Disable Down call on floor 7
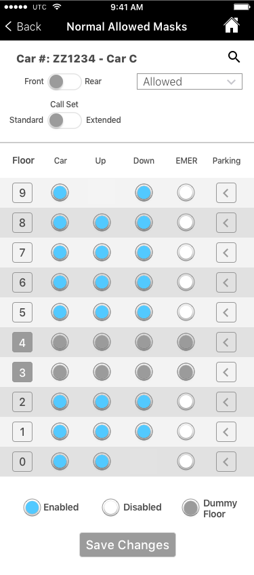254x575 pixels. (x=144, y=253)
